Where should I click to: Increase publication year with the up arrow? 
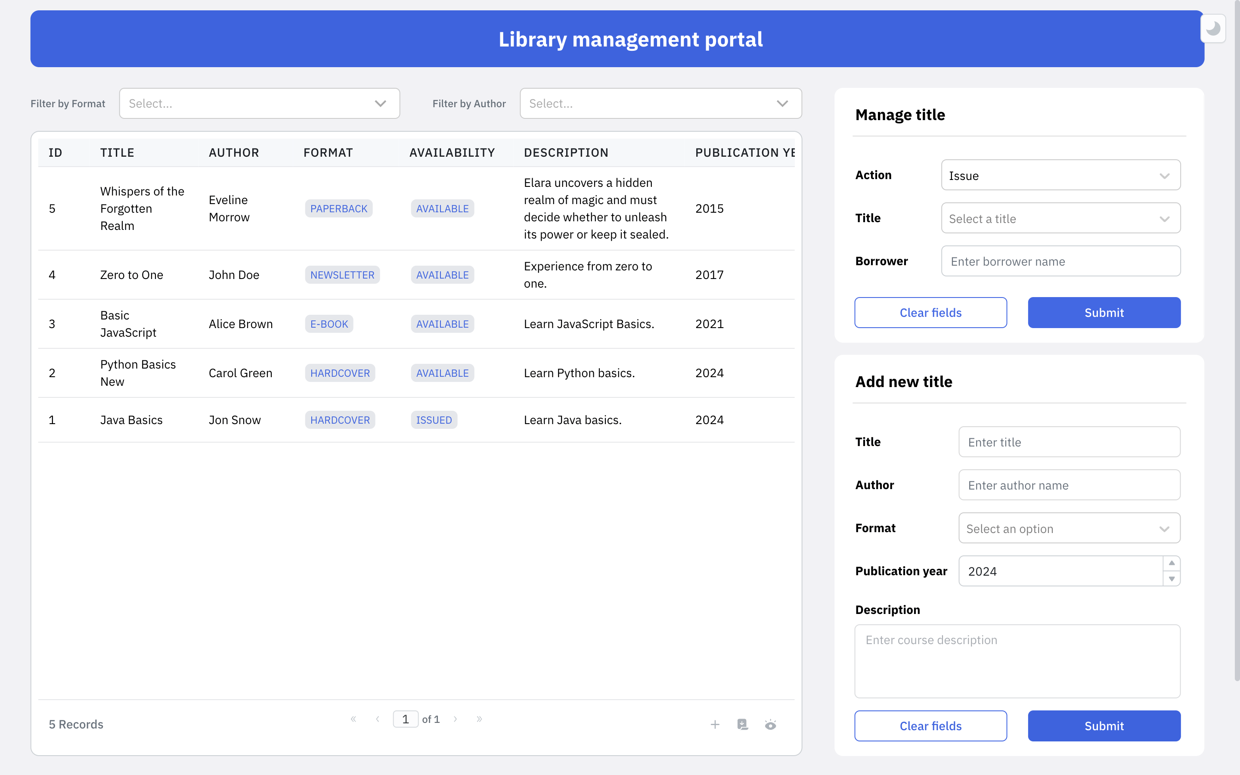point(1172,563)
